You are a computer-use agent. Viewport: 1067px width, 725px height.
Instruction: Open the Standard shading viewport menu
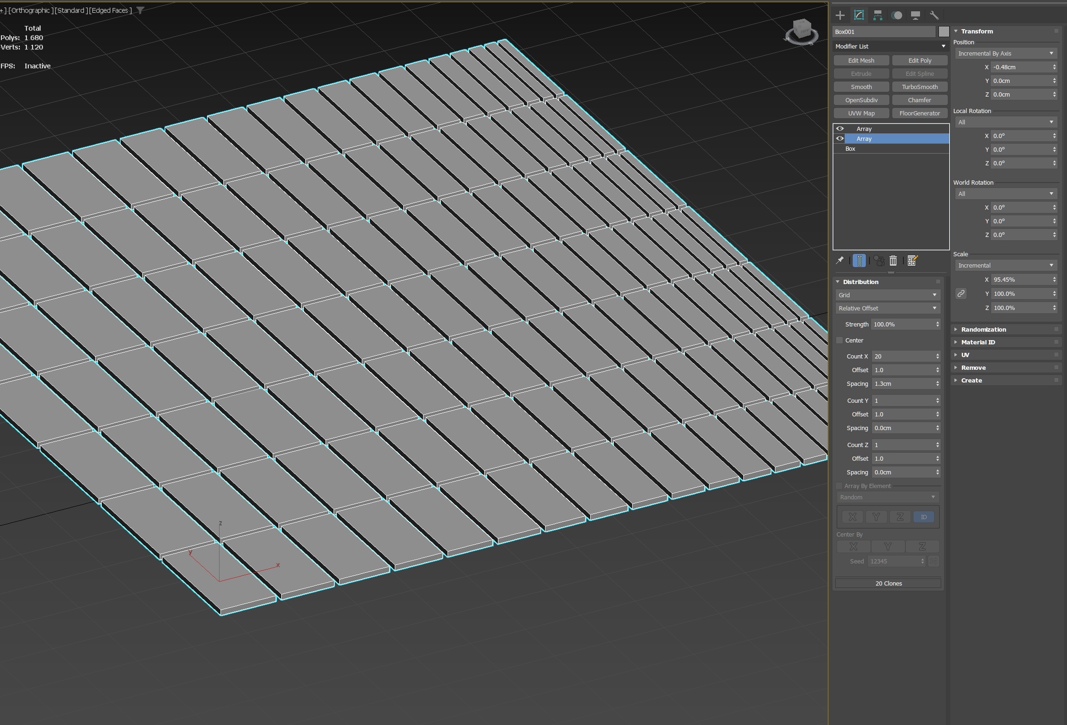71,10
